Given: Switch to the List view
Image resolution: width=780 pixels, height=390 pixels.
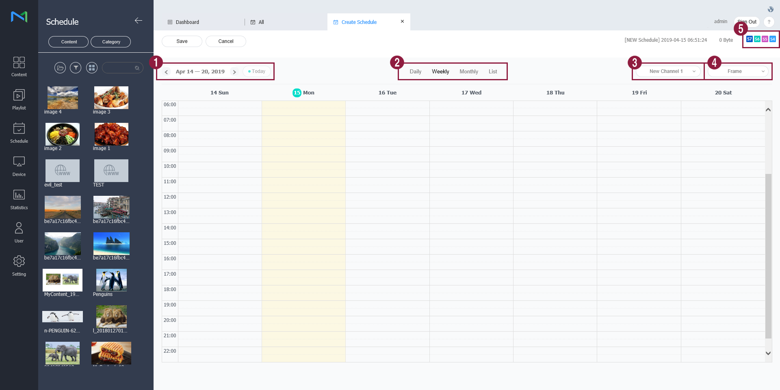Looking at the screenshot, I should 492,72.
